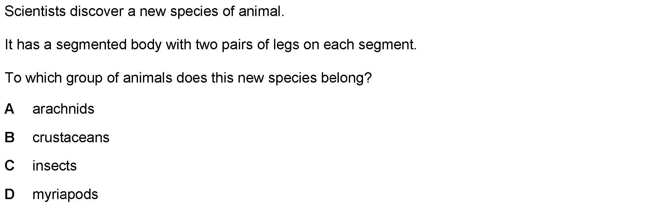Click the sentence 'Scientists discover a new species'

144,12
